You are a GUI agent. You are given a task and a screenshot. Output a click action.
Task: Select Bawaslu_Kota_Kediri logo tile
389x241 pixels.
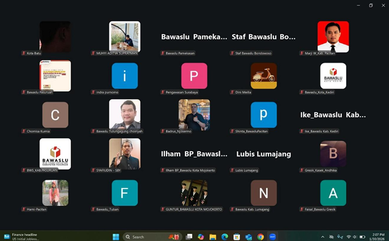click(333, 76)
